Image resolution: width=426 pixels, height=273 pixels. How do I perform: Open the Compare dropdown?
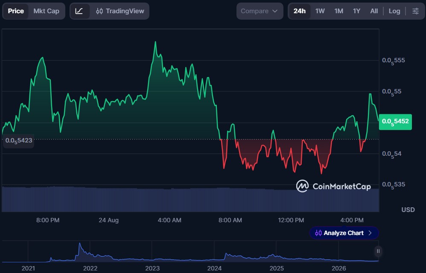point(260,11)
